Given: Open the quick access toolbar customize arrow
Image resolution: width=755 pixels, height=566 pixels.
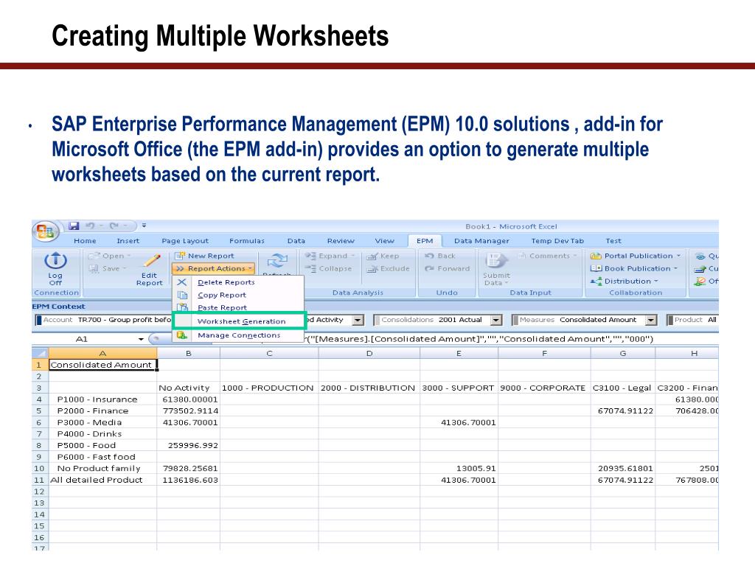Looking at the screenshot, I should [x=144, y=226].
